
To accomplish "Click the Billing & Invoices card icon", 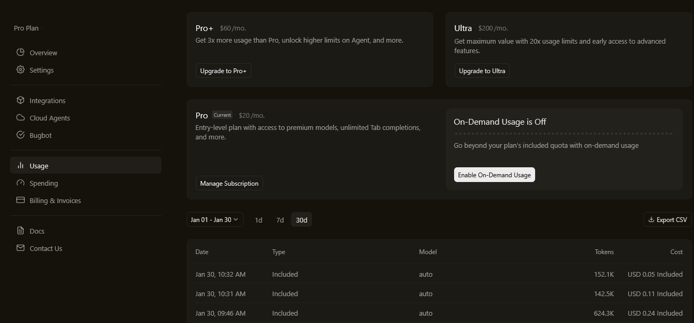I will click(x=21, y=200).
